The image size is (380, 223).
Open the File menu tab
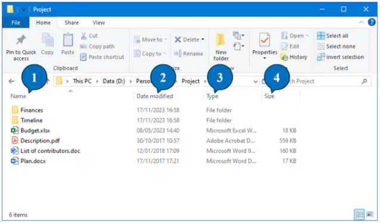tap(16, 23)
